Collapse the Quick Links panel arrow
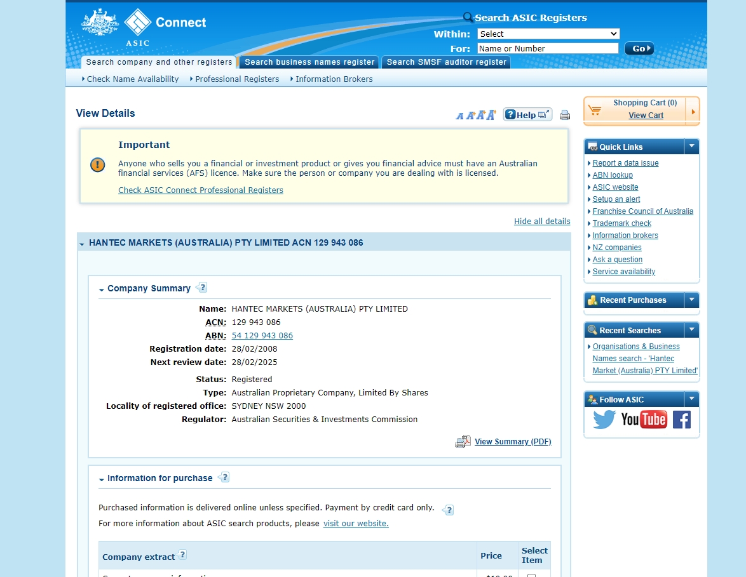 pos(691,147)
